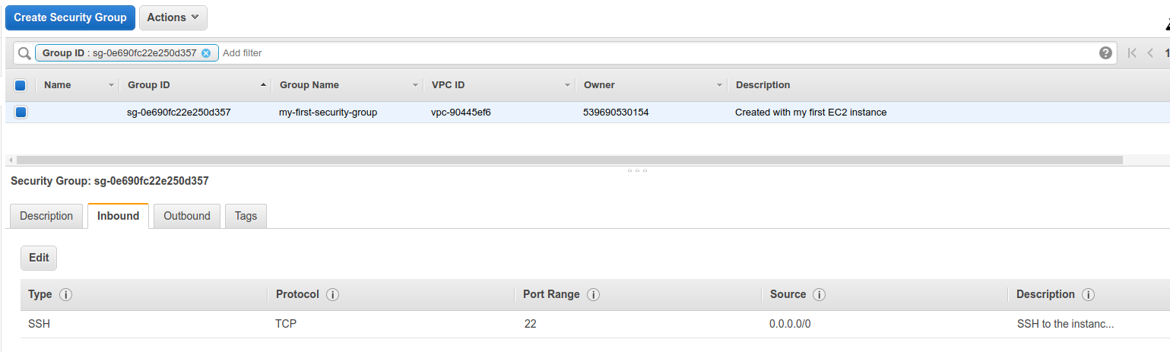Click the horizontal scrollbar under the table

[x=569, y=160]
